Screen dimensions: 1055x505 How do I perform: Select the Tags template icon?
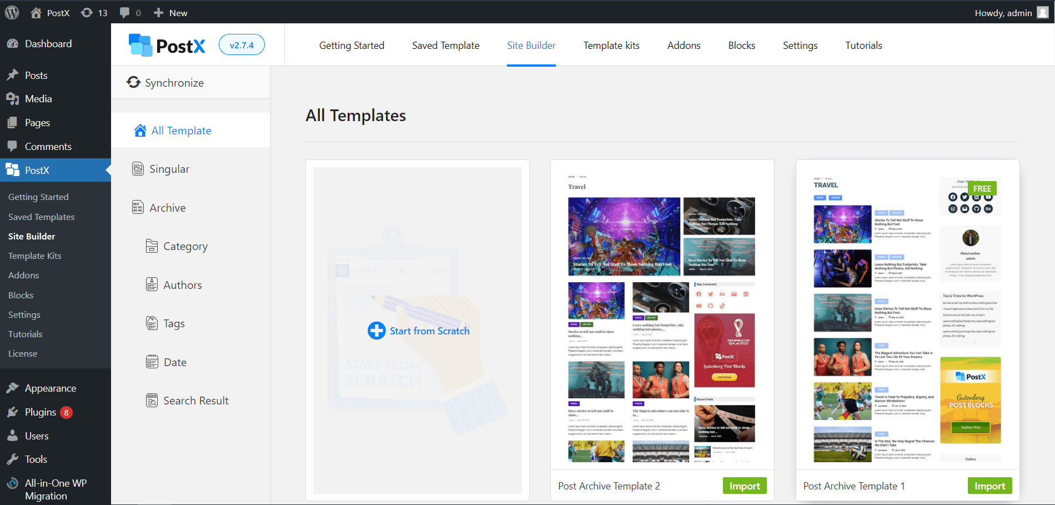(x=152, y=323)
